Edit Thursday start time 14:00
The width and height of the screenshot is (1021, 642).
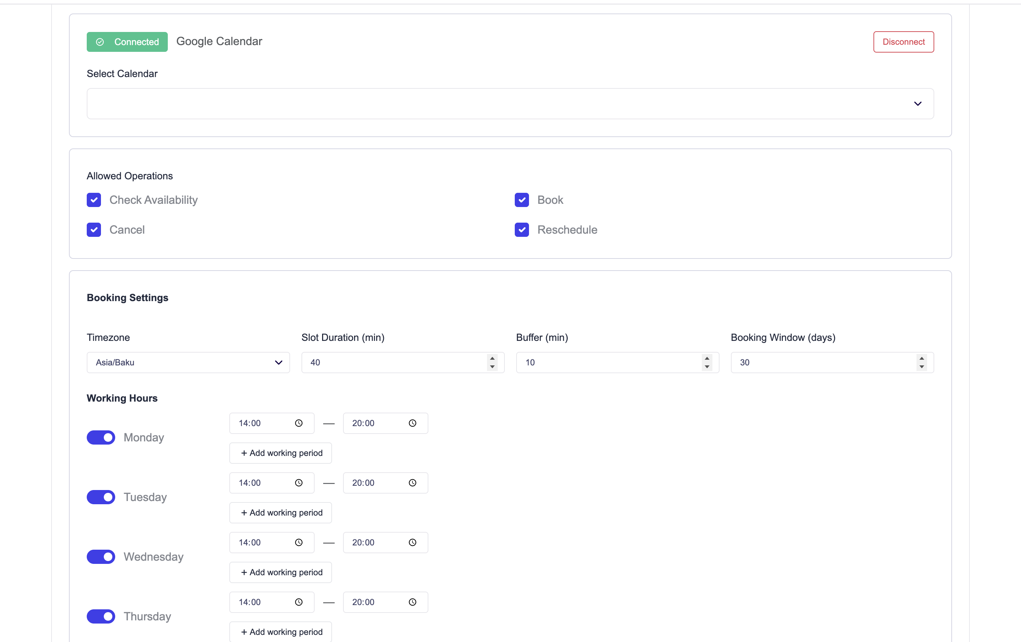272,602
